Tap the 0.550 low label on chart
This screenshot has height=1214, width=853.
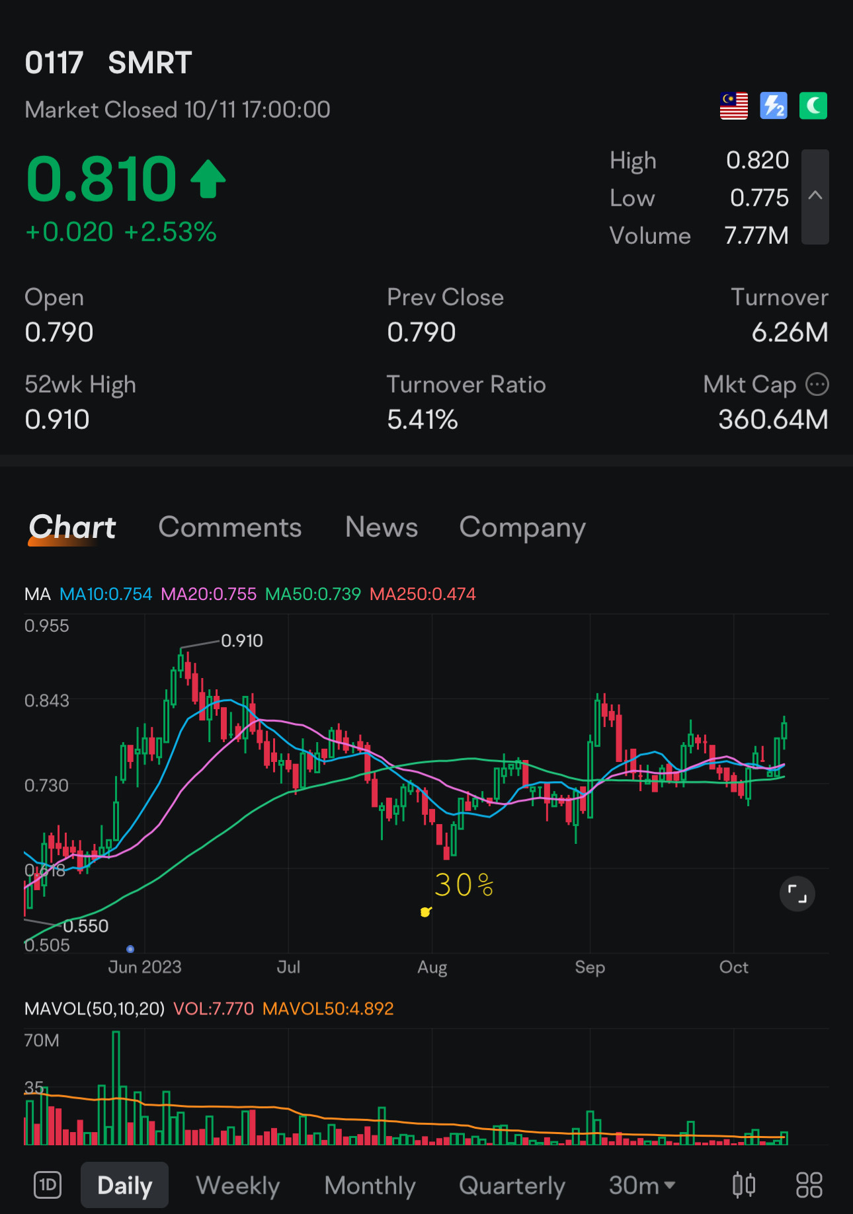pos(86,926)
